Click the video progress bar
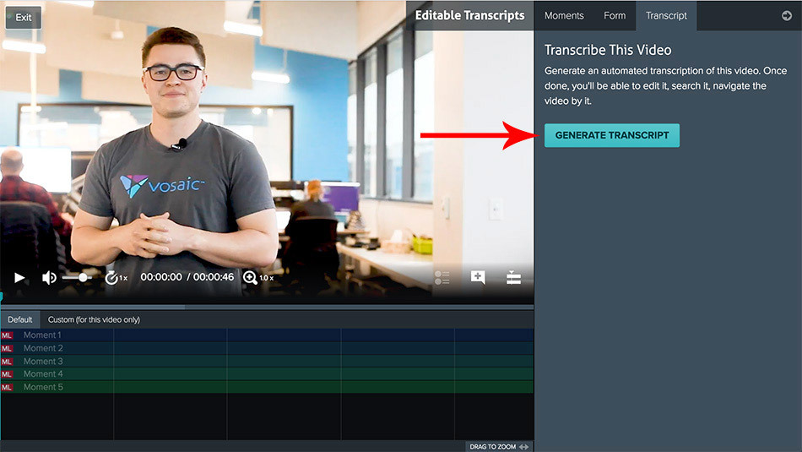The width and height of the screenshot is (802, 452). (267, 308)
